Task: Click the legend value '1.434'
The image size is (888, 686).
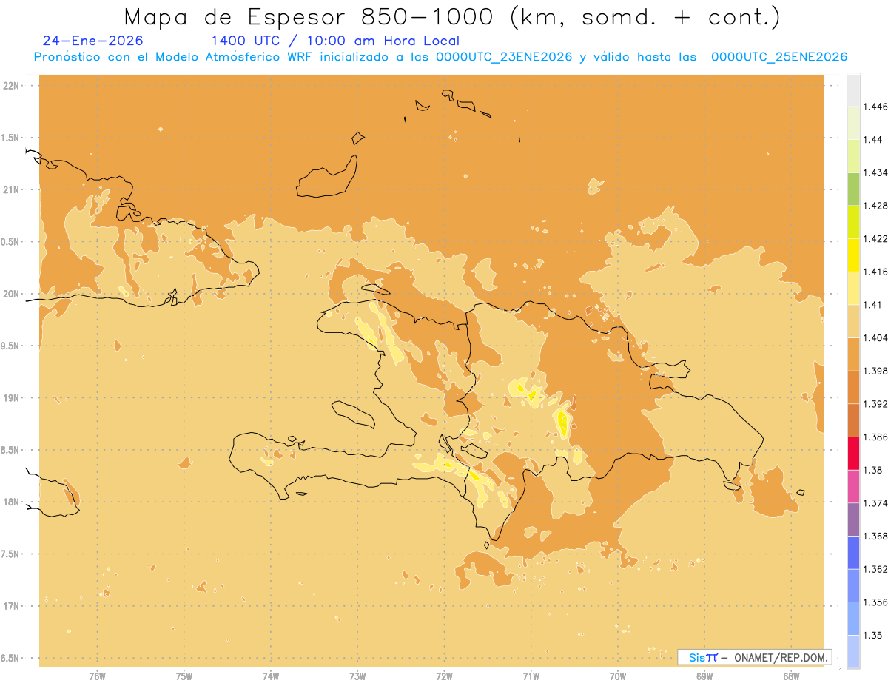Action: tap(874, 172)
